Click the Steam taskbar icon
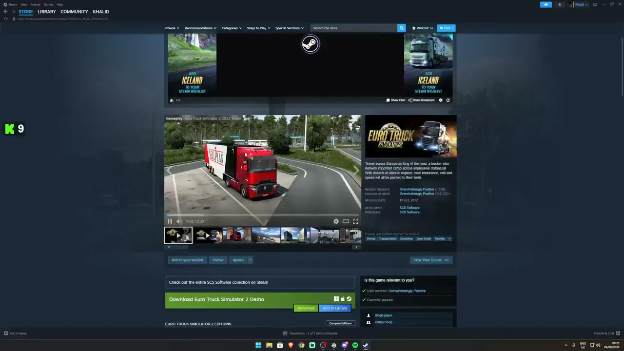The image size is (624, 351). [x=366, y=345]
